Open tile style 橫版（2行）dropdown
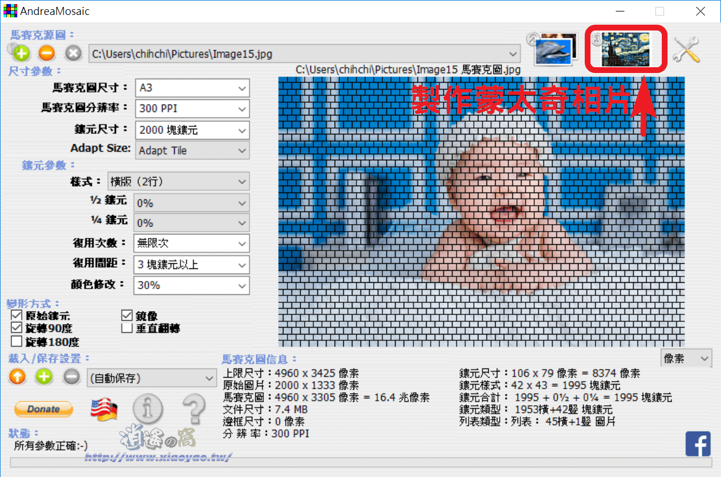Viewport: 721px width, 477px height. pos(179,182)
